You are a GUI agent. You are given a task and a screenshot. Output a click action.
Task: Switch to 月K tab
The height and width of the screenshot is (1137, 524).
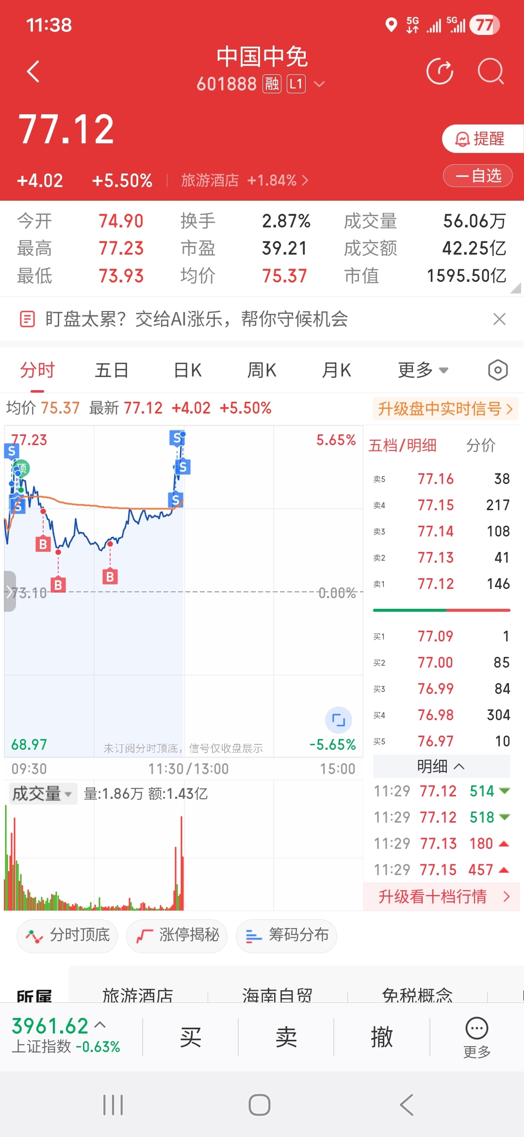pyautogui.click(x=336, y=370)
